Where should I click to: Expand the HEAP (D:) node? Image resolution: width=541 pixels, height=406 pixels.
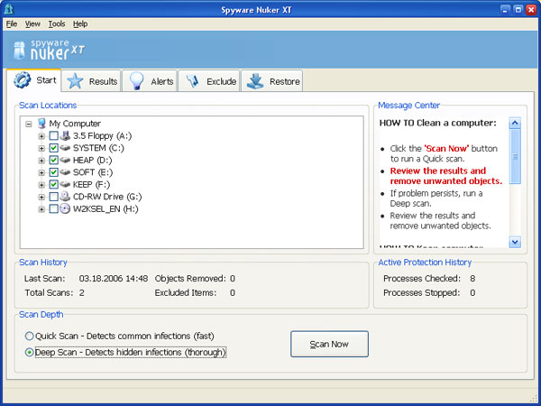[41, 161]
